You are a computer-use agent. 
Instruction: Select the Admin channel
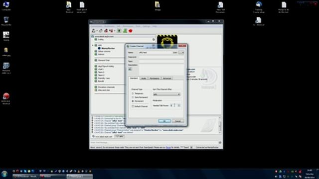(101, 54)
